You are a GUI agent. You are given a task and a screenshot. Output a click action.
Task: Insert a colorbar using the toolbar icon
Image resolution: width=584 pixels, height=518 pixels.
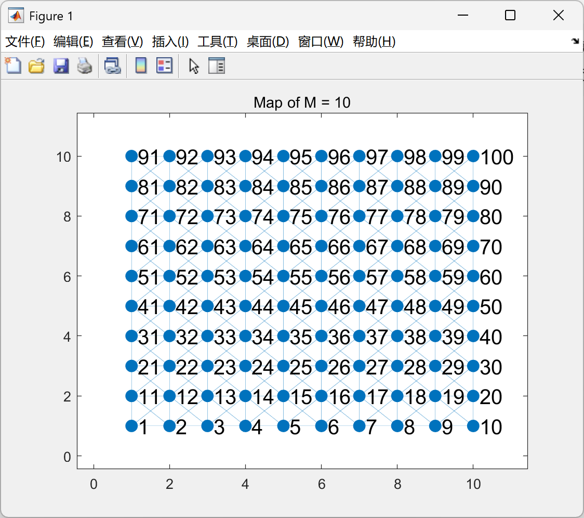[x=141, y=66]
